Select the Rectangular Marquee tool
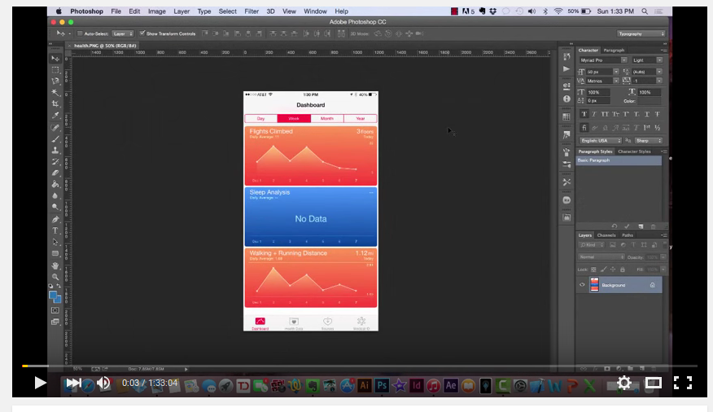 coord(55,70)
